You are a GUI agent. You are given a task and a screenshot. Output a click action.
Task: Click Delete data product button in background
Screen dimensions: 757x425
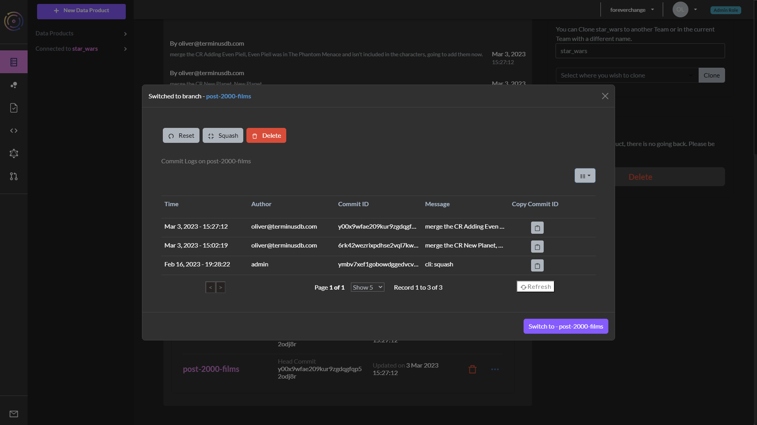(x=640, y=177)
